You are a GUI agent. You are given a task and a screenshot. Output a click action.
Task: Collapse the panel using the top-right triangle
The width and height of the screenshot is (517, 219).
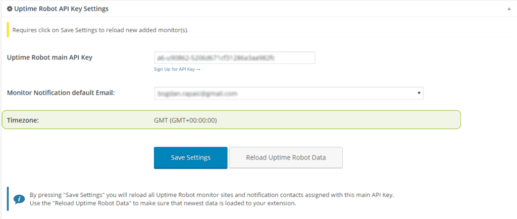pos(509,9)
